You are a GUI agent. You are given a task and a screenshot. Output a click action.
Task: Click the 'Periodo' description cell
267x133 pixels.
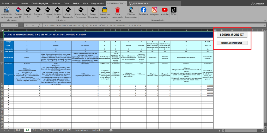(27, 58)
